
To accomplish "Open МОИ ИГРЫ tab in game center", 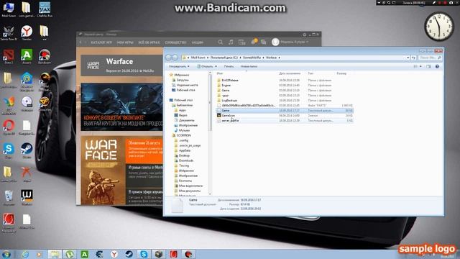I will tap(125, 42).
